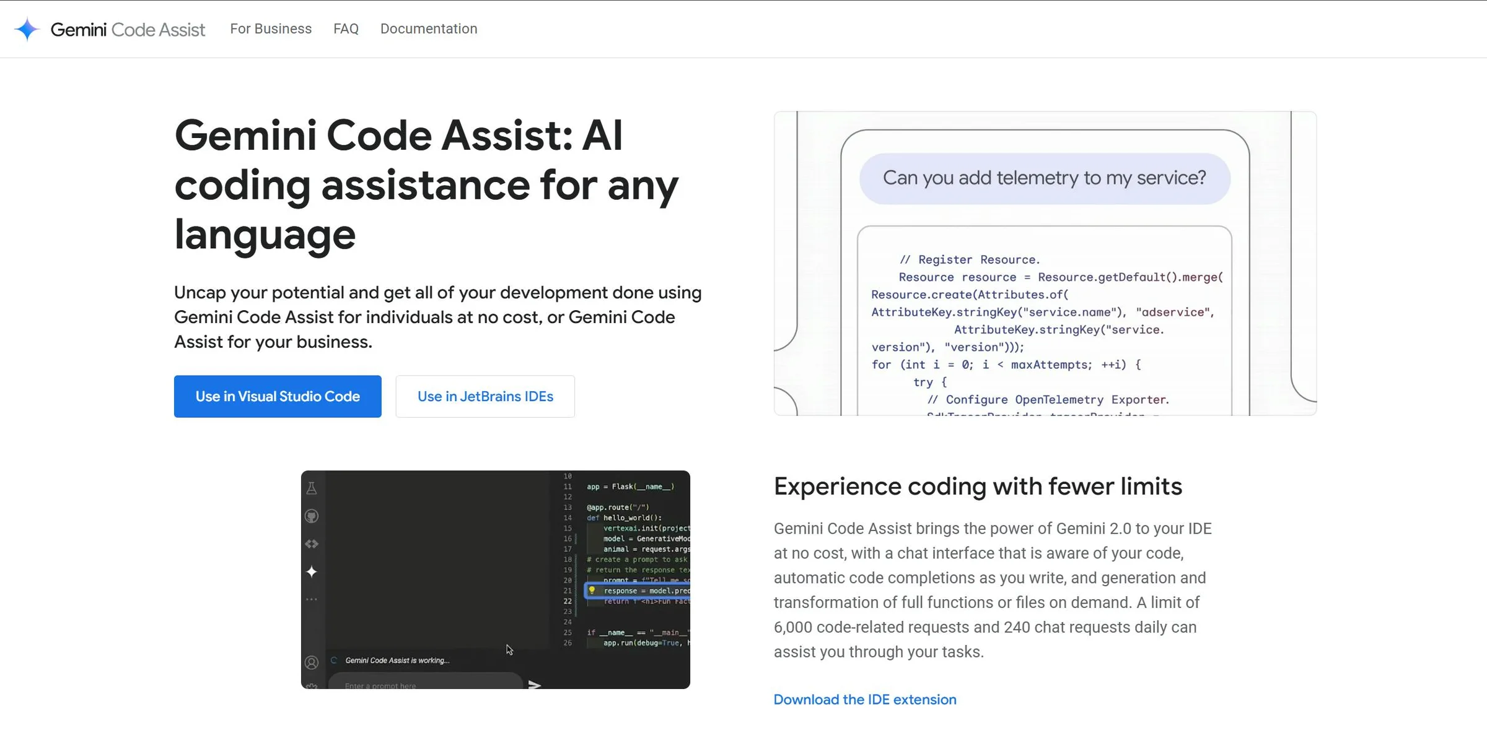This screenshot has height=736, width=1487.
Task: Click Use in Visual Studio Code button
Action: point(278,396)
